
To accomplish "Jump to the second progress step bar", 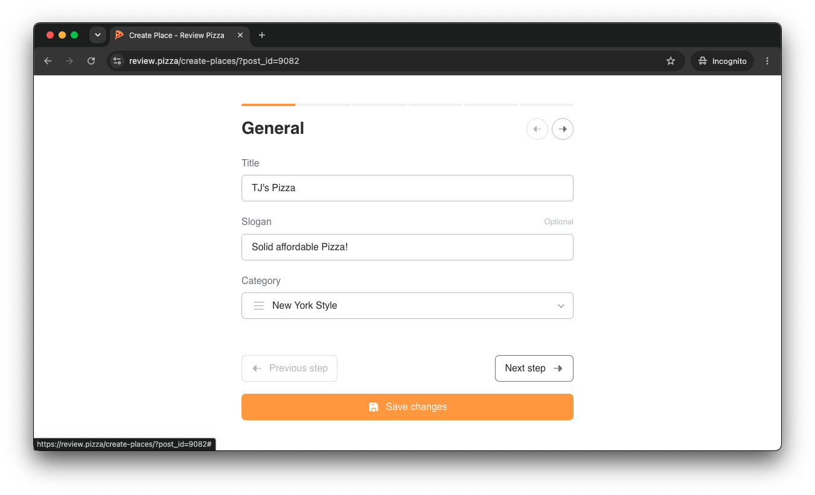I will [324, 105].
